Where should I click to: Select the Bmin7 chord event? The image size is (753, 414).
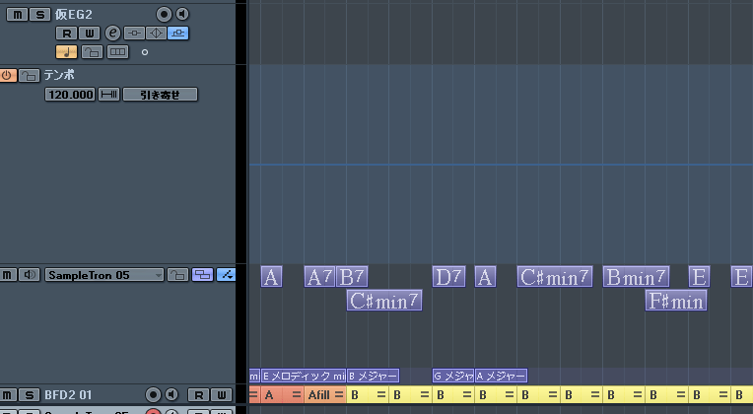[x=636, y=277]
